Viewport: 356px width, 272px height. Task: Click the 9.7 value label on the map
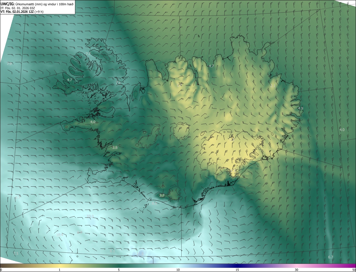coord(18,197)
